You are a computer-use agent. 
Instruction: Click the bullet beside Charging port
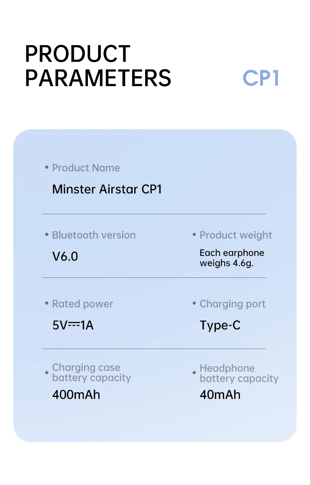[194, 304]
